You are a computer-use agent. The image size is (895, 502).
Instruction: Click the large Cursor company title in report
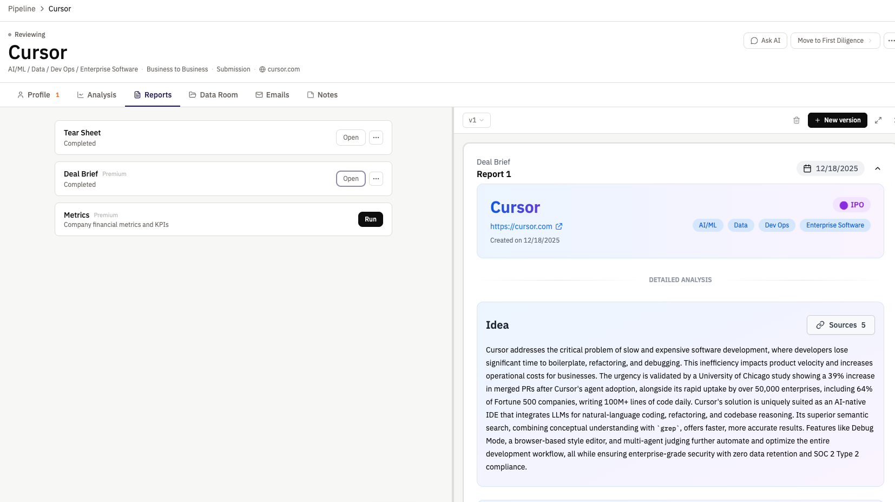pyautogui.click(x=515, y=207)
